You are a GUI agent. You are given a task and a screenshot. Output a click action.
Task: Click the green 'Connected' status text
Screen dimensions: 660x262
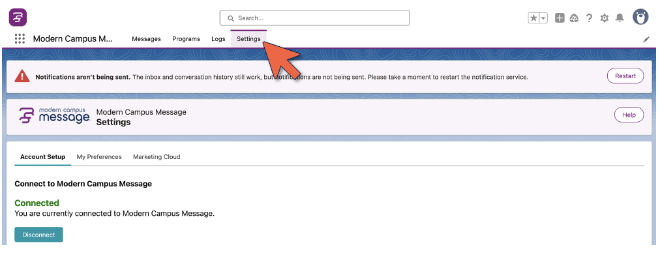point(37,203)
